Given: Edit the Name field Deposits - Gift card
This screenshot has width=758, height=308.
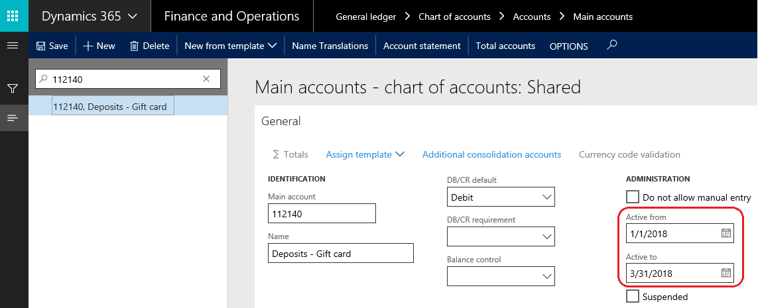Looking at the screenshot, I should [341, 253].
